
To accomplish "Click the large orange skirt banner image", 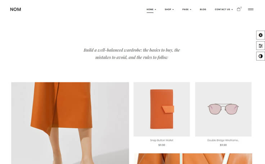I will pos(70,123).
